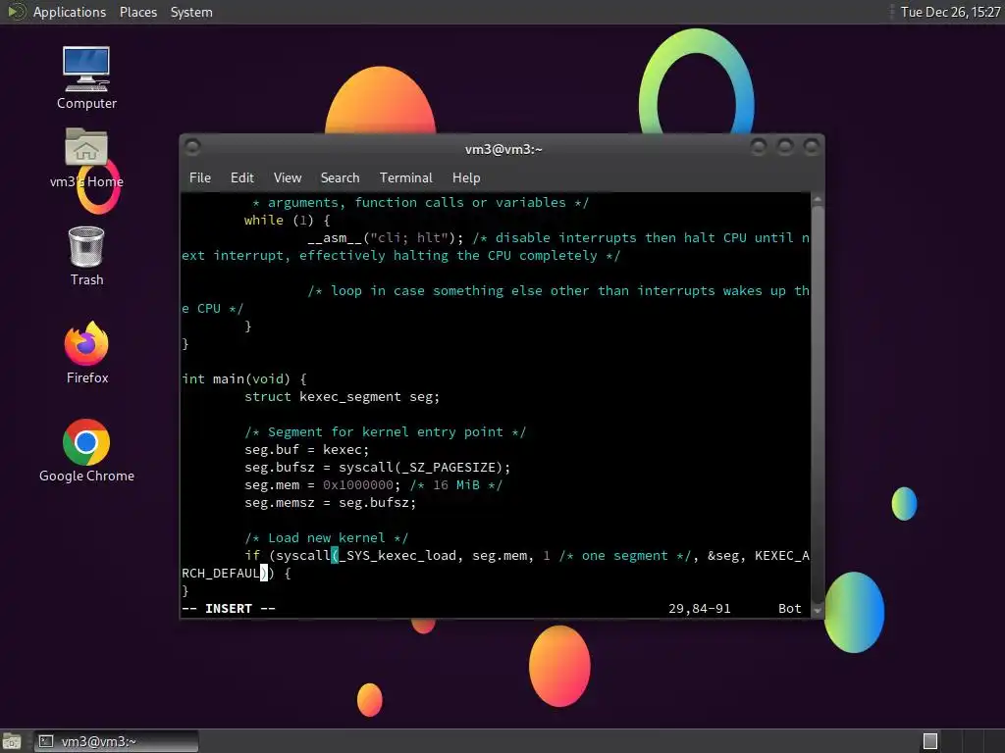Screen dimensions: 1005x753
Task: Click '/* Segment for kernel entry point */' comment
Action: point(385,432)
